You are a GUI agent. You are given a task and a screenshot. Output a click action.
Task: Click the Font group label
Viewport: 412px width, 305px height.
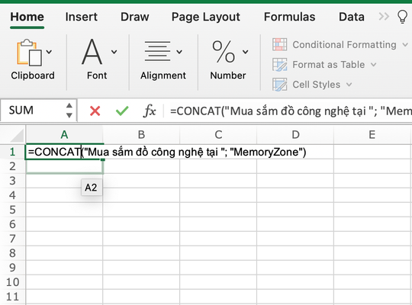pos(97,75)
